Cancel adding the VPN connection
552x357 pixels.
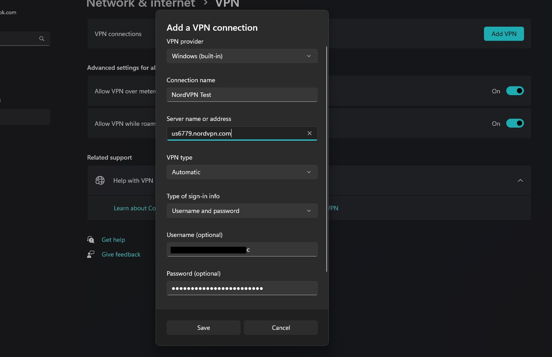[x=281, y=328]
